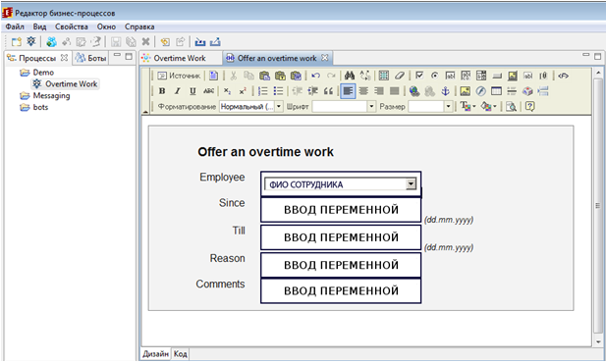Click the Replace icon next to binoculars
This screenshot has height=363, width=606.
pyautogui.click(x=364, y=76)
